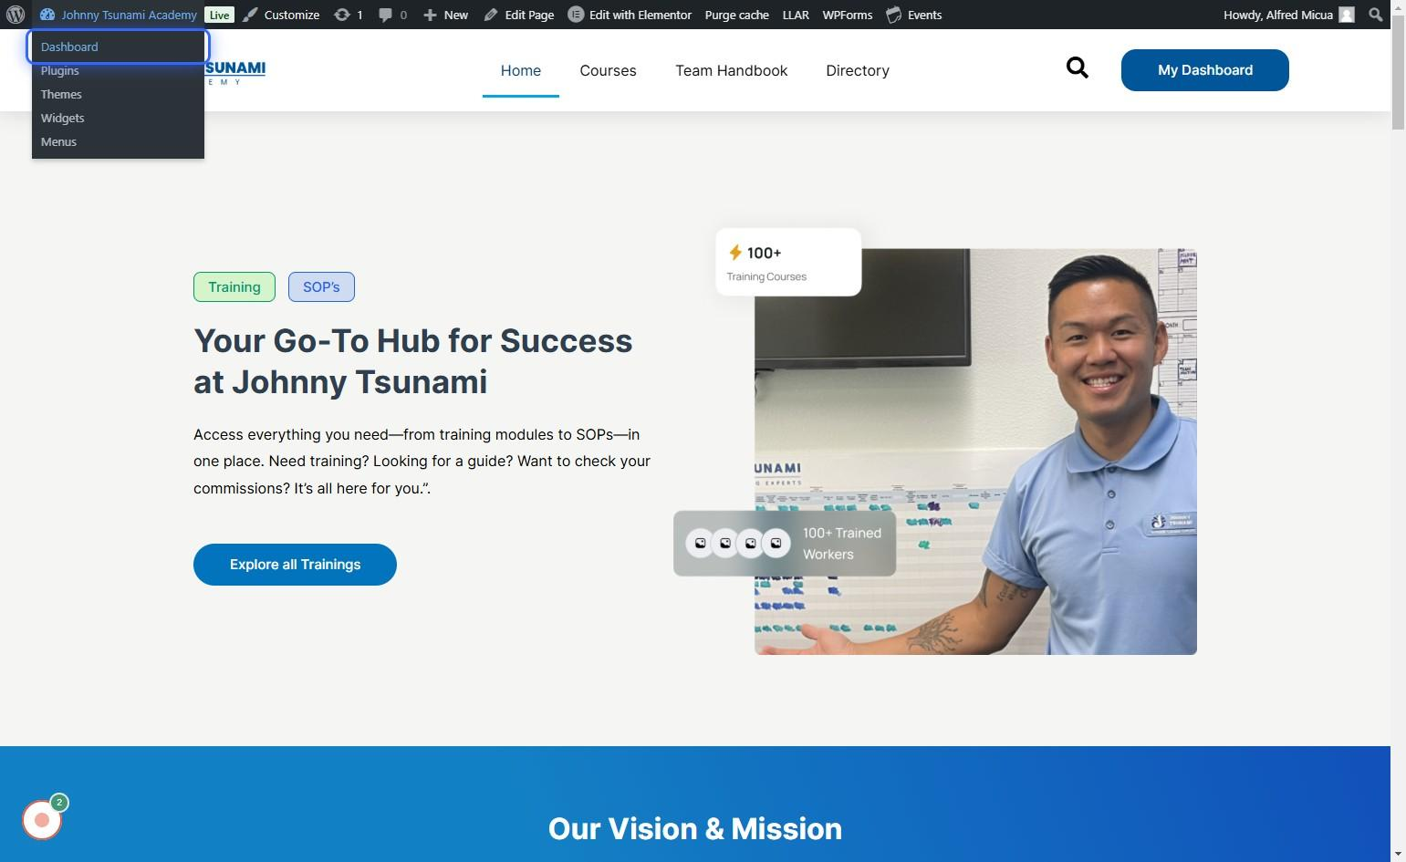Screen dimensions: 1406x862
Task: Go to the Courses navigation tab
Action: point(608,70)
